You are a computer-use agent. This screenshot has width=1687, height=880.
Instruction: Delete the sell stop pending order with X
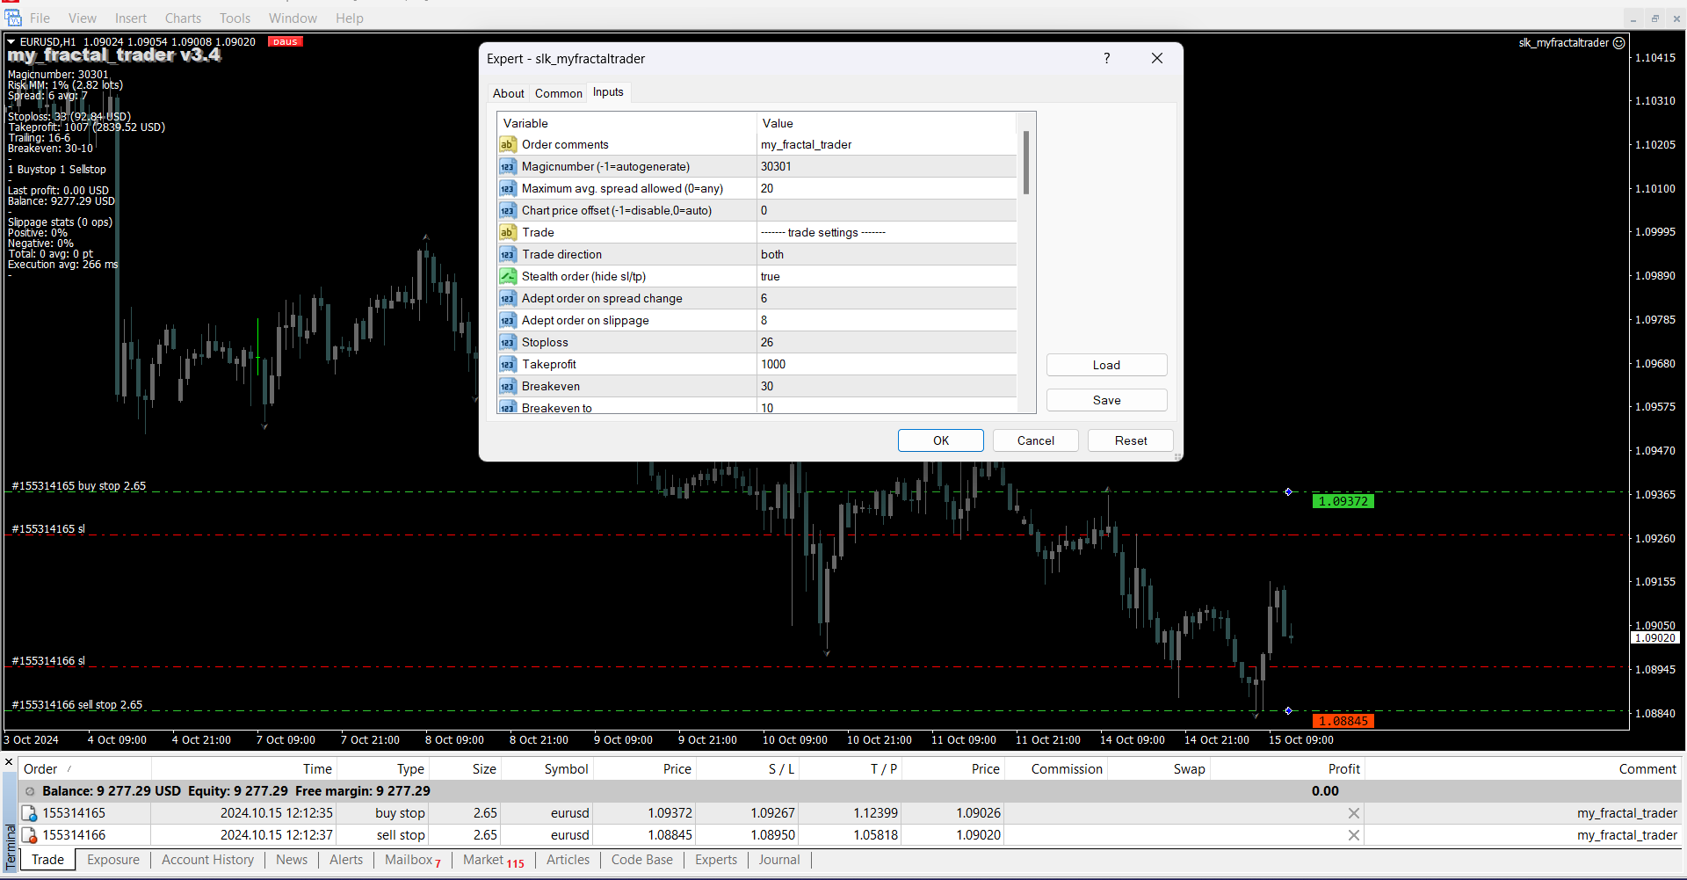coord(1353,835)
